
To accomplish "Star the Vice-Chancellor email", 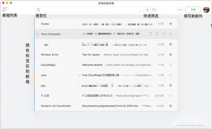I will [x=171, y=34].
